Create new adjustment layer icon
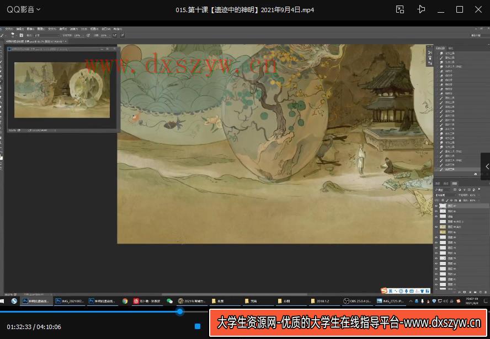Viewport: 490px width, 339px height. click(470, 292)
